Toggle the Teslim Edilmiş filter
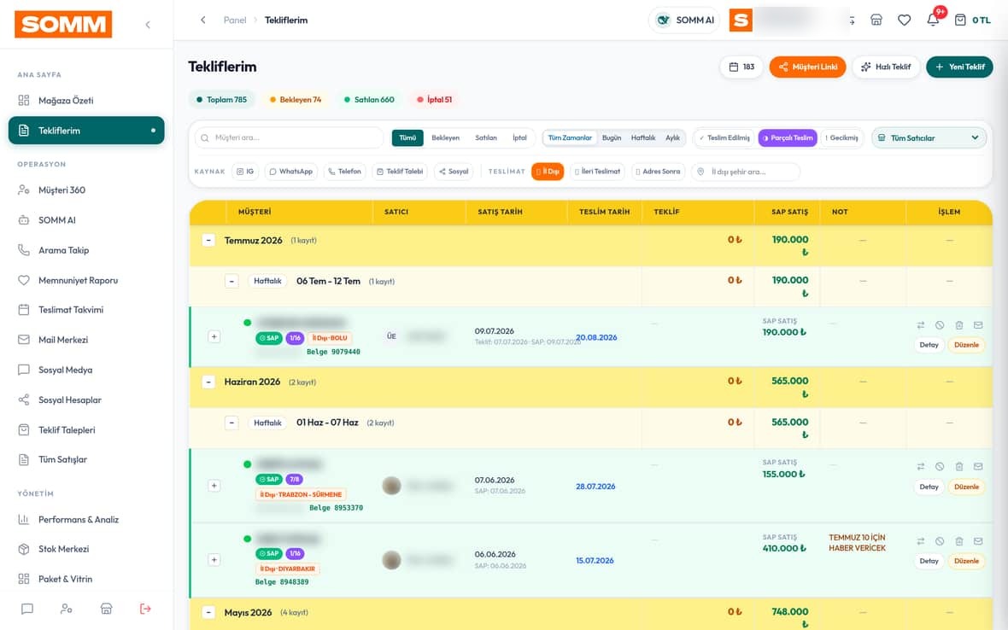This screenshot has height=630, width=1008. pos(724,138)
